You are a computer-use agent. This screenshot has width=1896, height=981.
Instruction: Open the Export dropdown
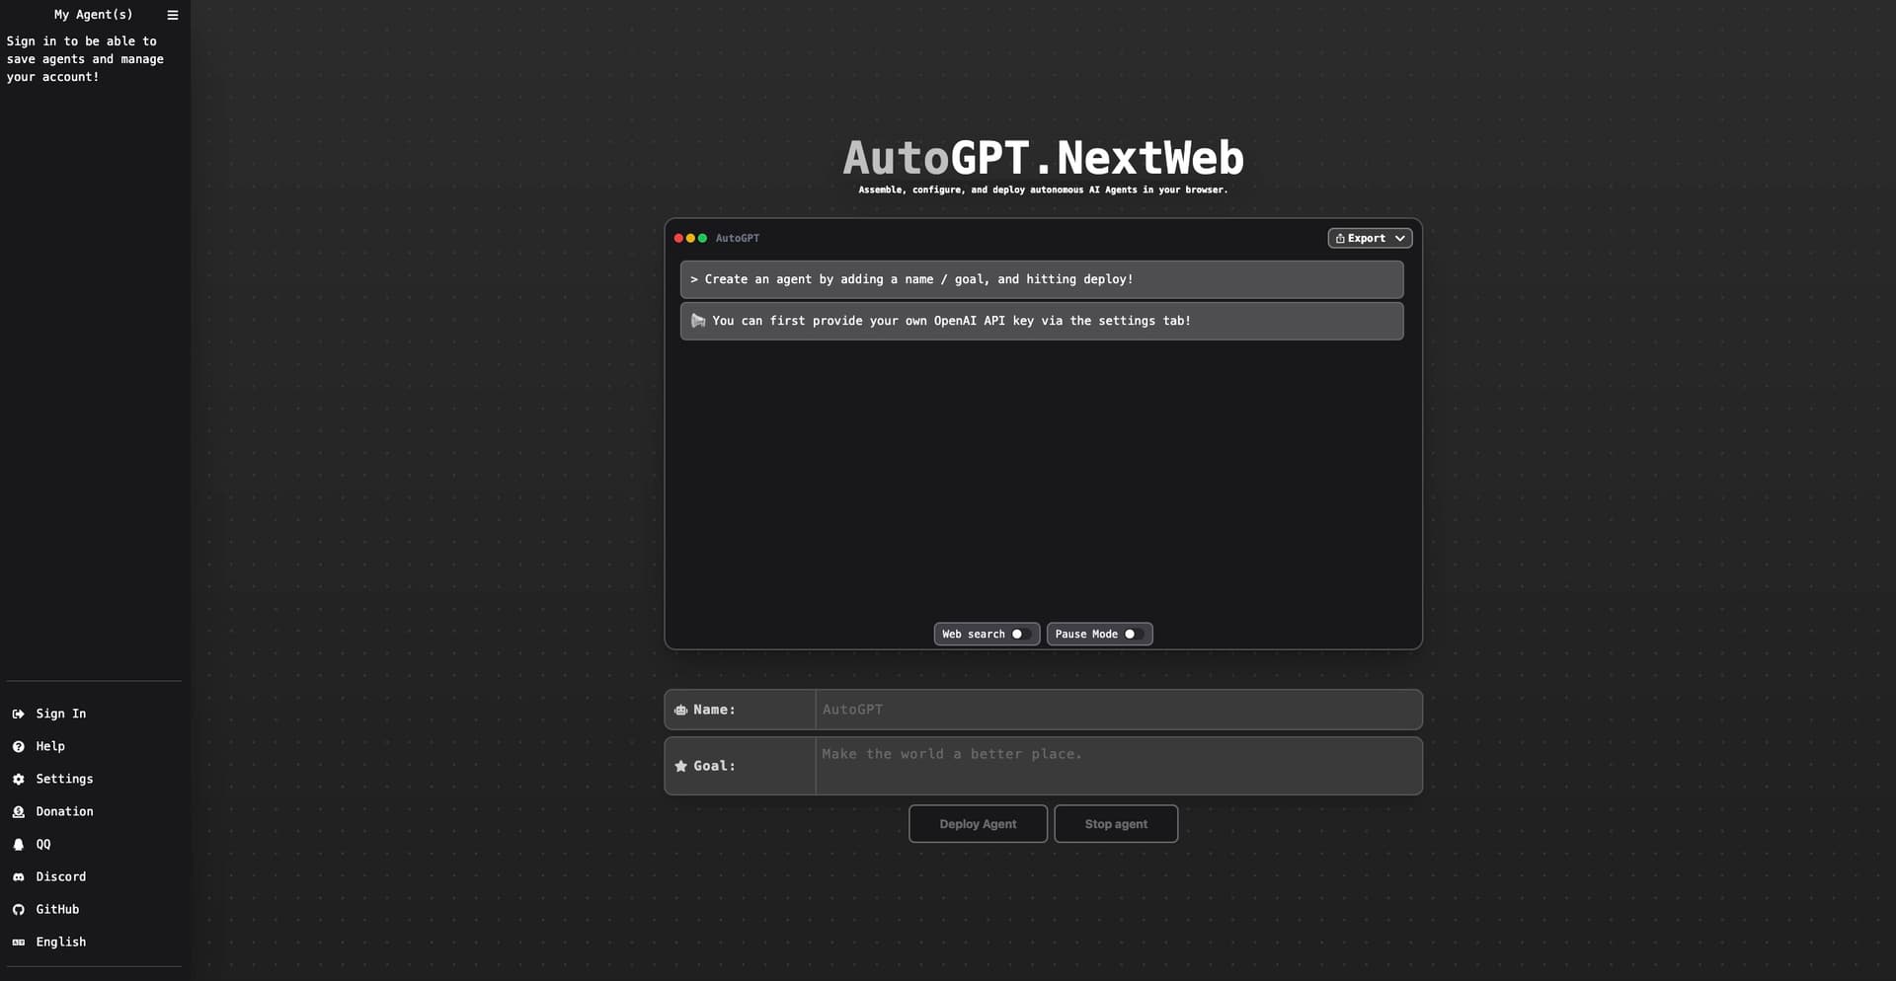(1370, 238)
